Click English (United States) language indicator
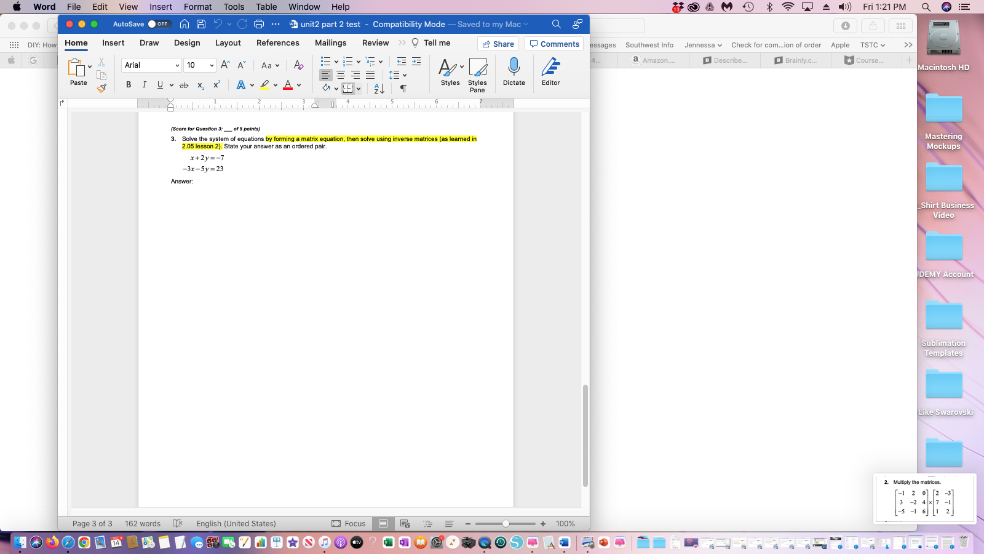This screenshot has width=984, height=554. pos(236,524)
